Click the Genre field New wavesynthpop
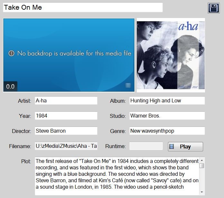Viewport: 224px width, 198px height. (x=167, y=131)
